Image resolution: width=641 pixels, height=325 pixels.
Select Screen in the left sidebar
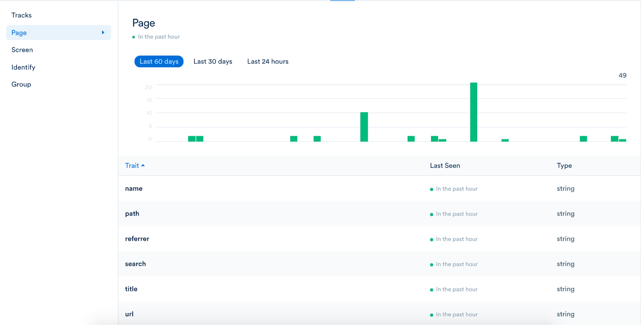[x=22, y=50]
